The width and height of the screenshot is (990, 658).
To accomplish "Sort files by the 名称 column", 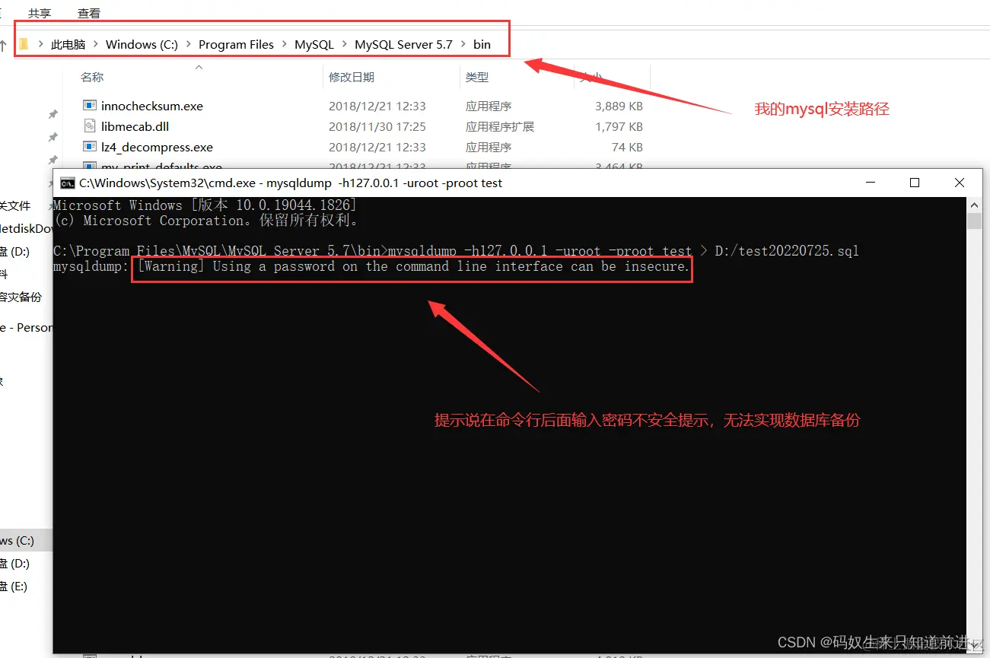I will coord(92,78).
